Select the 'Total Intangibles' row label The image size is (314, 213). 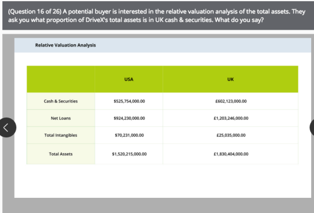[61, 135]
